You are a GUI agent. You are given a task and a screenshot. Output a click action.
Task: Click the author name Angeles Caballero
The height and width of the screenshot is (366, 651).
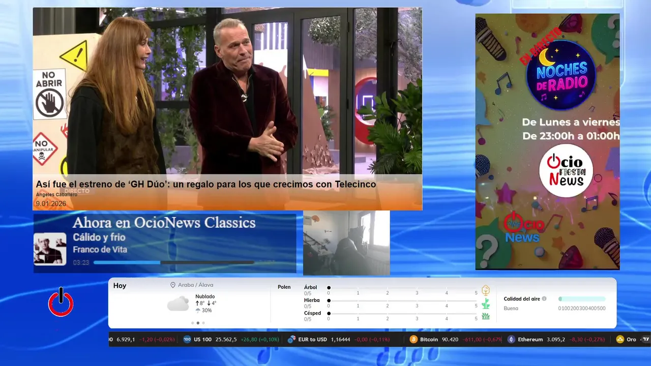tap(56, 195)
